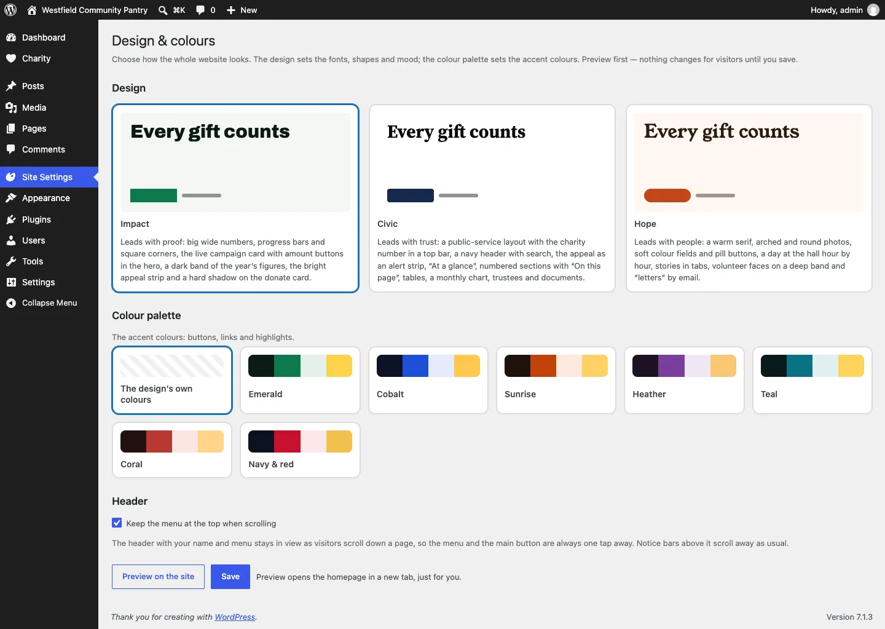Viewport: 885px width, 629px height.
Task: Click the Media icon in the sidebar
Action: coord(11,108)
